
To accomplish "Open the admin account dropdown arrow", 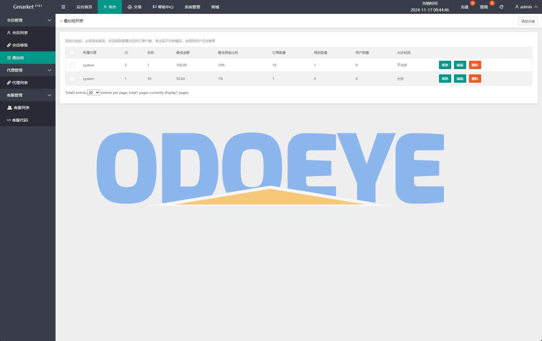I will click(x=536, y=7).
